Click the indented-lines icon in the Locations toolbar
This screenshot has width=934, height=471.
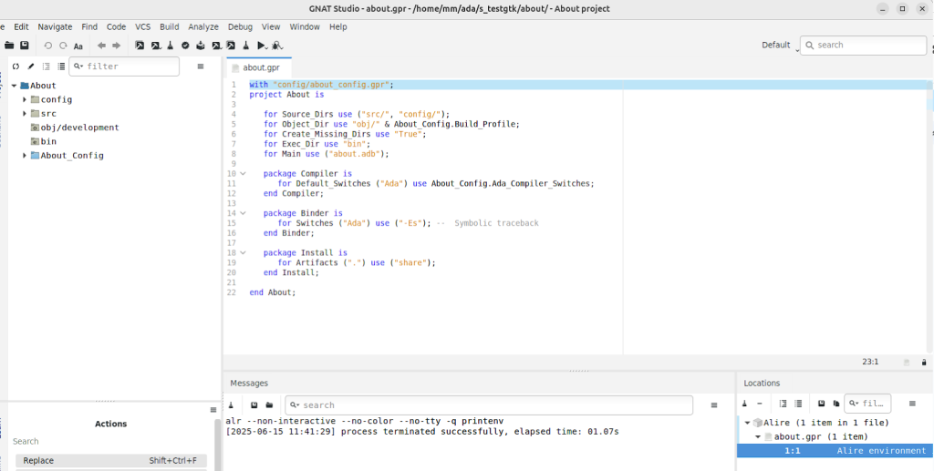coord(784,404)
